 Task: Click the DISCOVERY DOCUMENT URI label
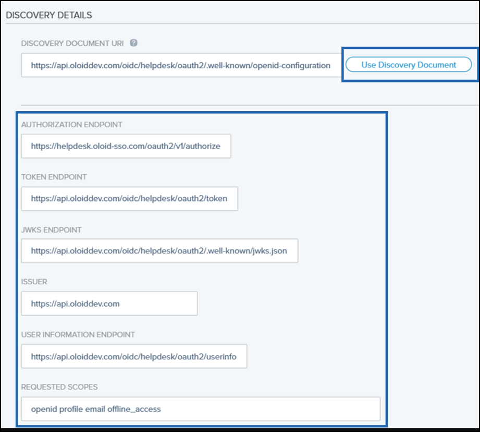72,43
